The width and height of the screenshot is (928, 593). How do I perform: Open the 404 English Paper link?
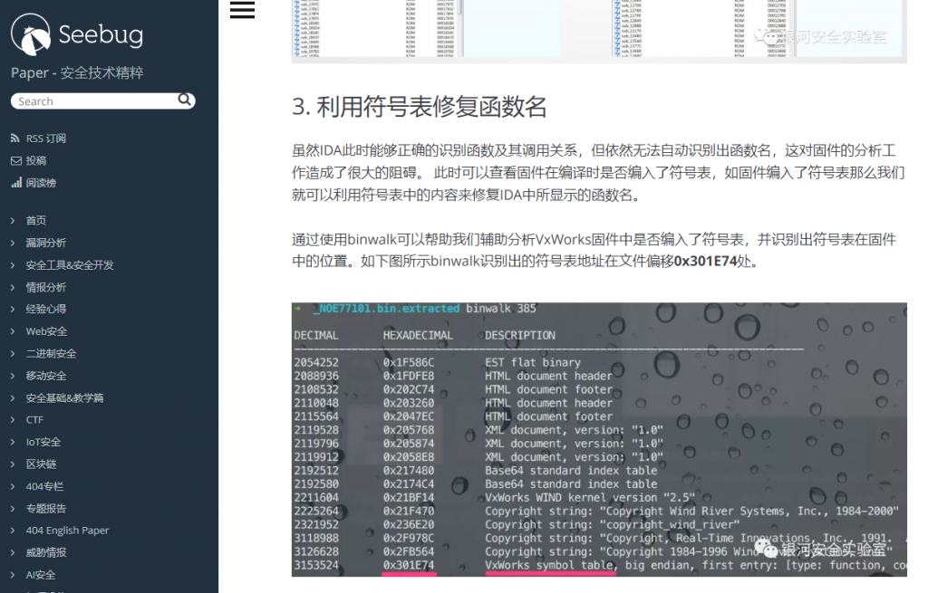pyautogui.click(x=67, y=531)
